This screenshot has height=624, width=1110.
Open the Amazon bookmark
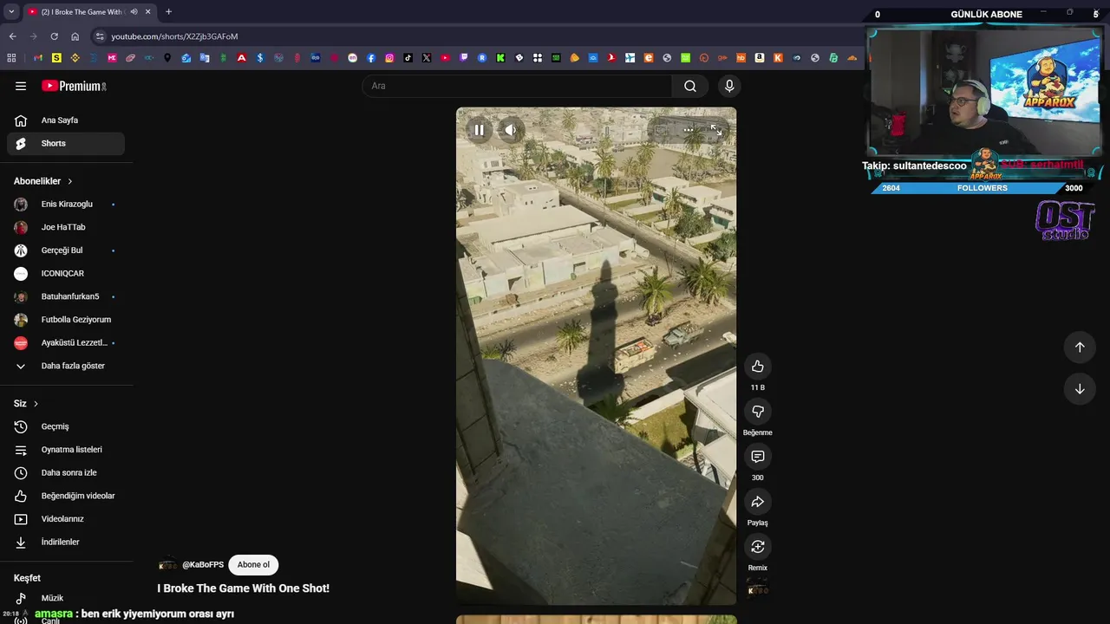coord(759,58)
